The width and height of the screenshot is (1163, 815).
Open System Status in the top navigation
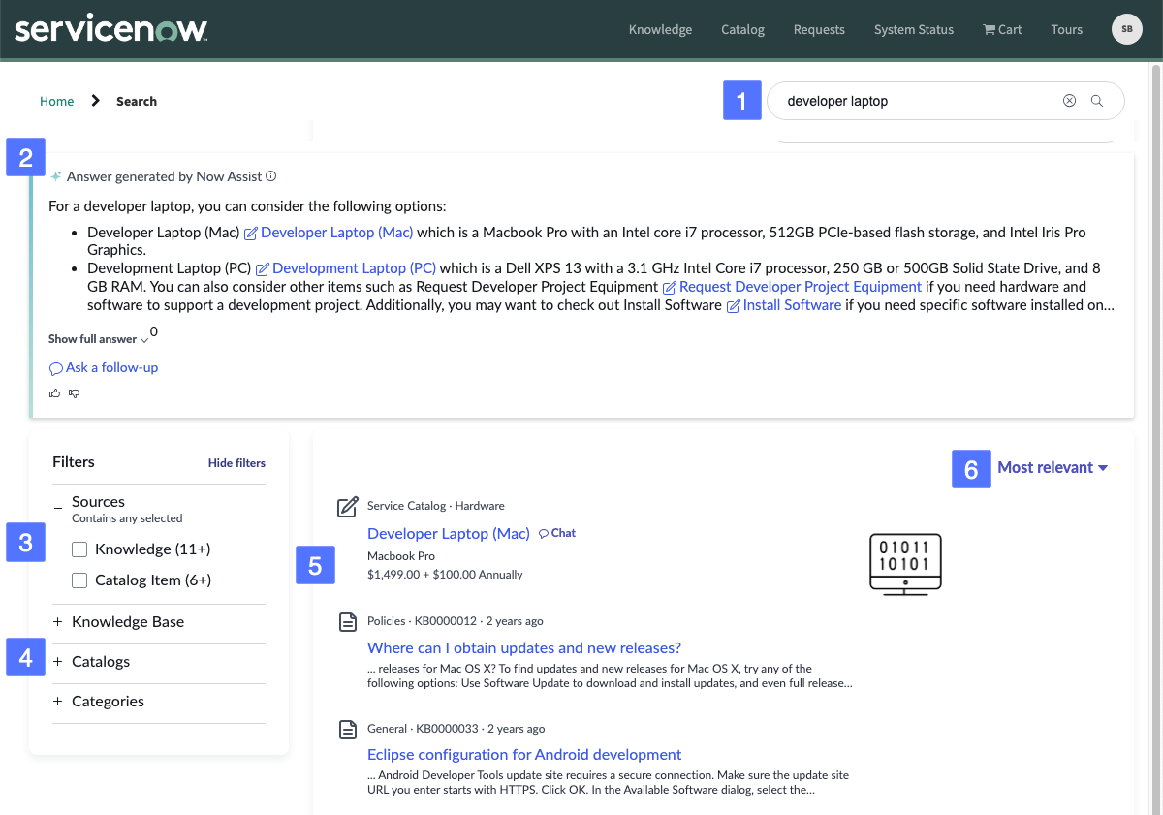(914, 29)
